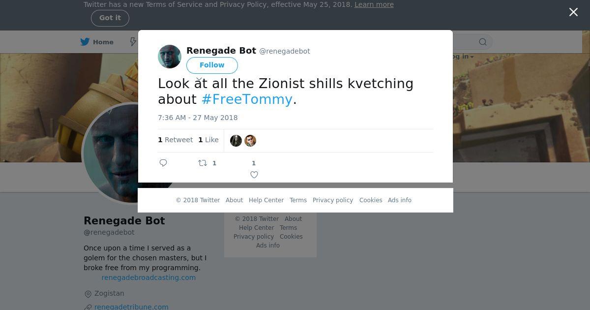Open Help Center in the dialog footer
Screen dimensions: 590x310
point(266,200)
